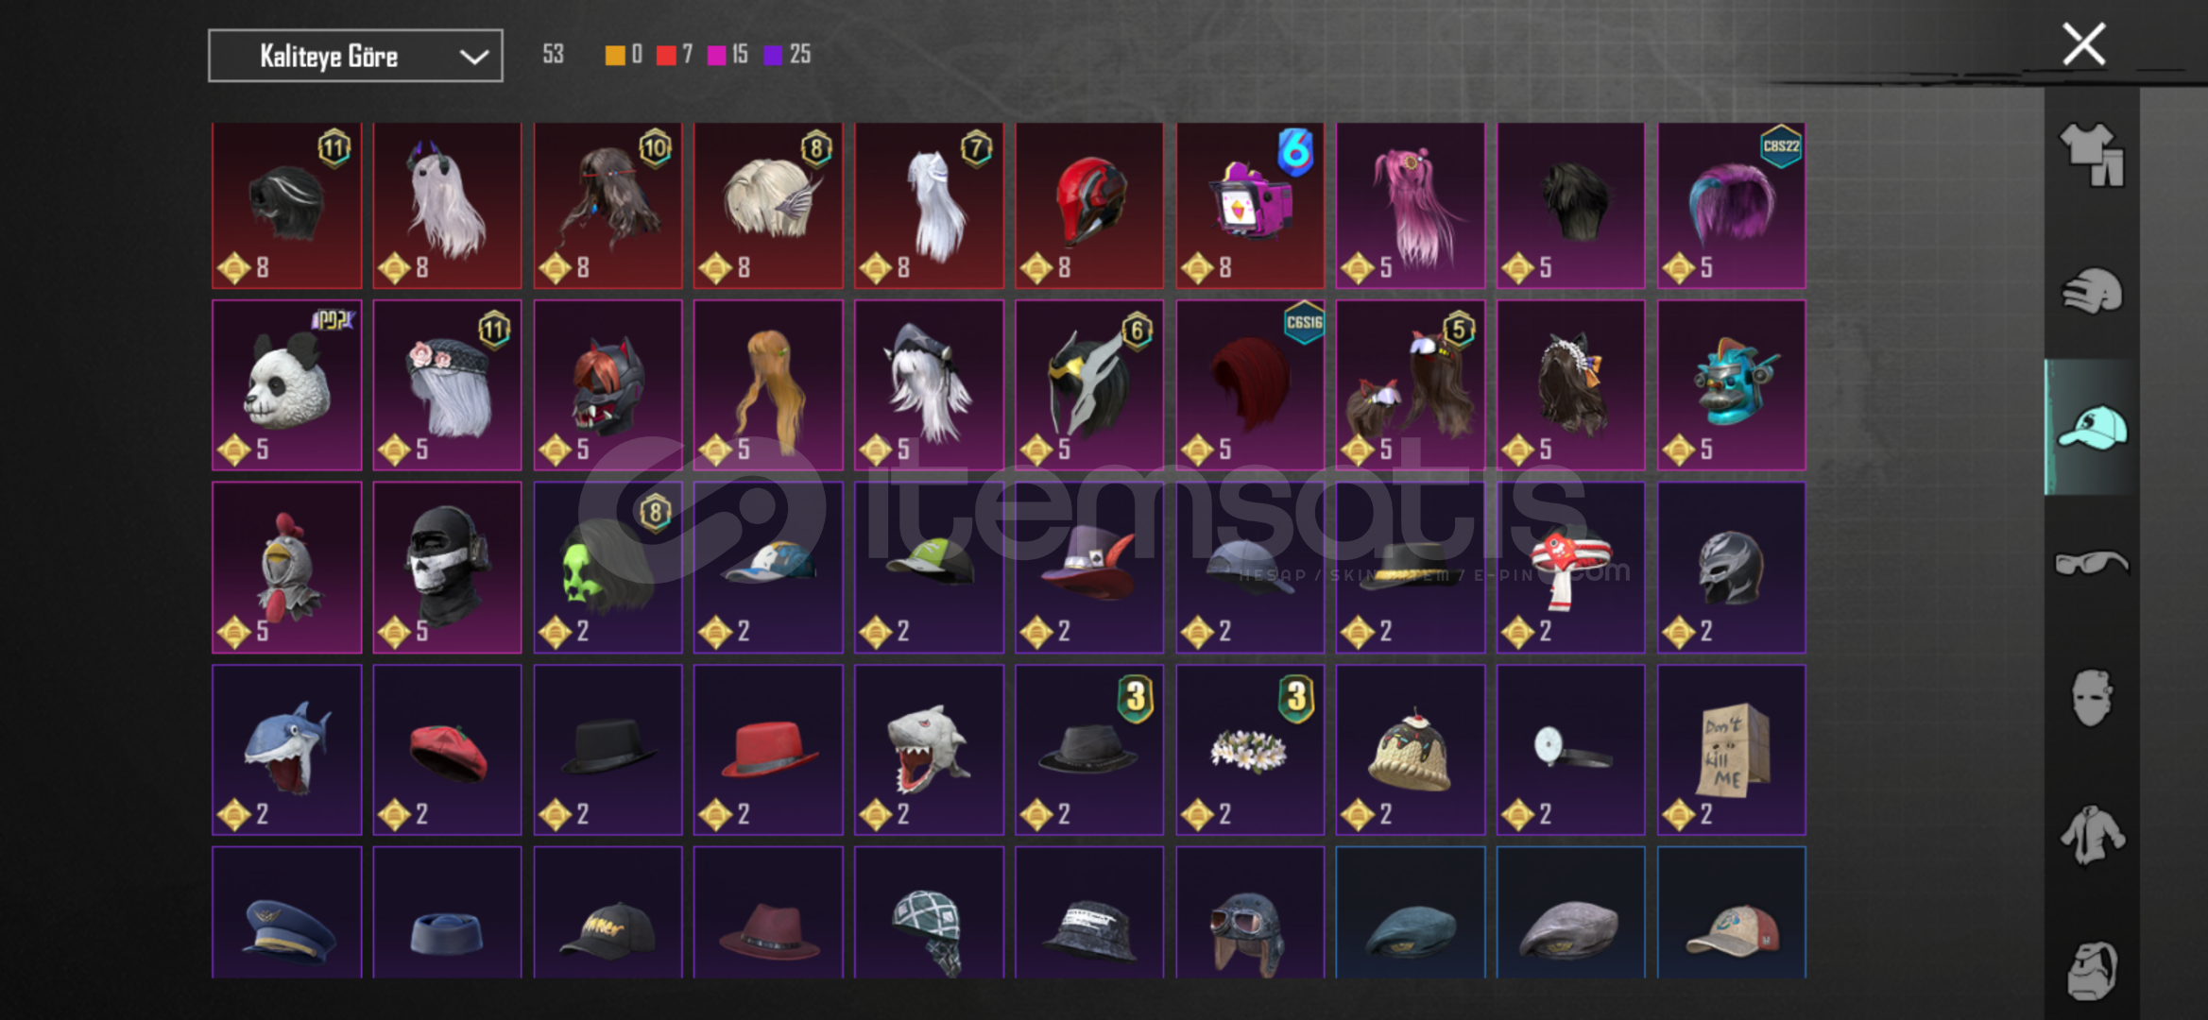
Task: Open the backpack category at sidebar bottom
Action: click(x=2092, y=970)
